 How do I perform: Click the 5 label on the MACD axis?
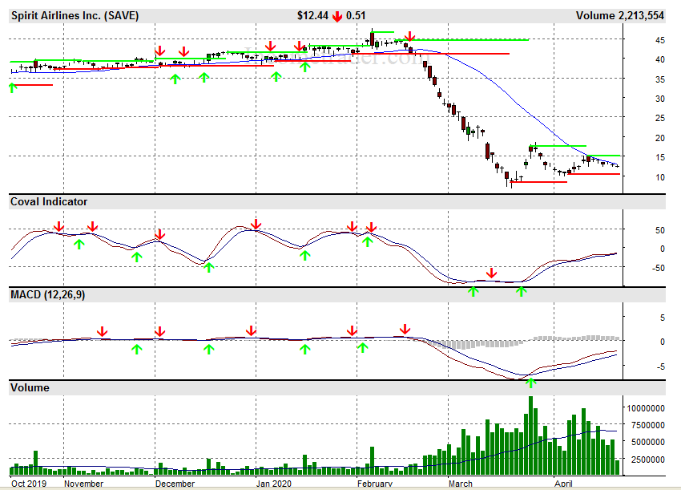(x=663, y=318)
